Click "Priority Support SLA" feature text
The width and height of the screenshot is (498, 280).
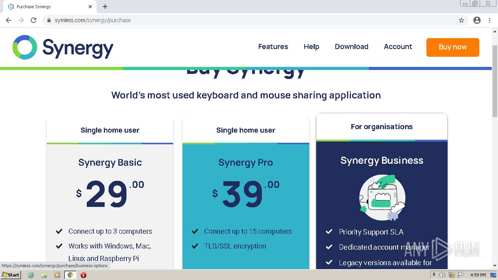point(371,232)
